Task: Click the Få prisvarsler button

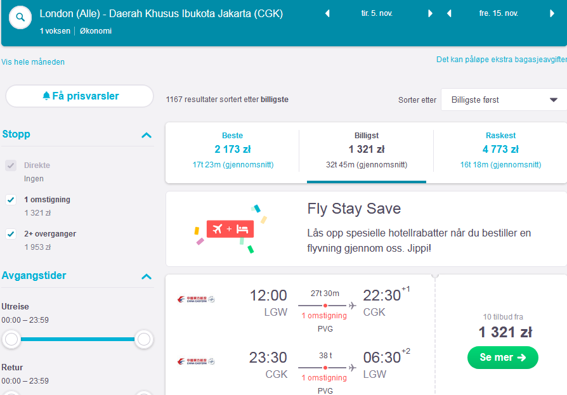Action: pos(79,96)
